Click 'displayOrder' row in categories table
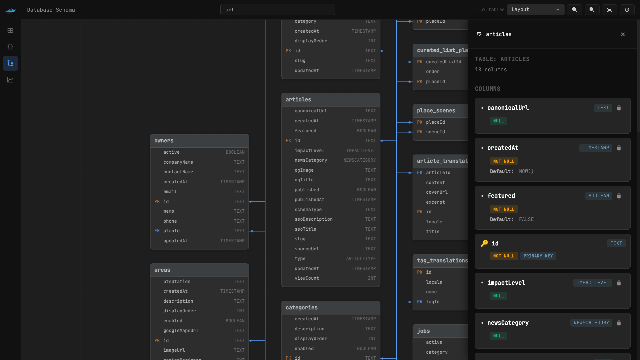 [331, 339]
